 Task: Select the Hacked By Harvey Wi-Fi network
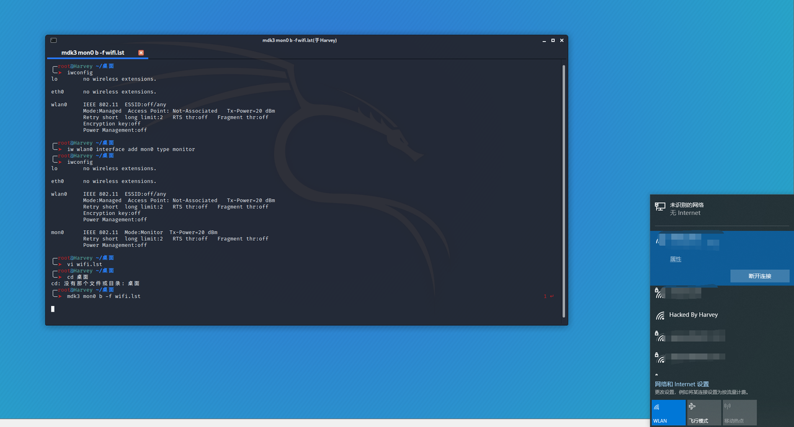[x=722, y=315]
